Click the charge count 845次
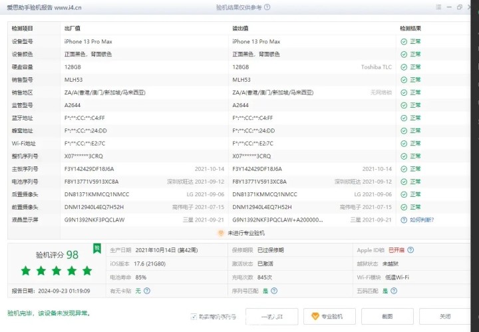Image resolution: width=479 pixels, height=332 pixels. coord(265,277)
